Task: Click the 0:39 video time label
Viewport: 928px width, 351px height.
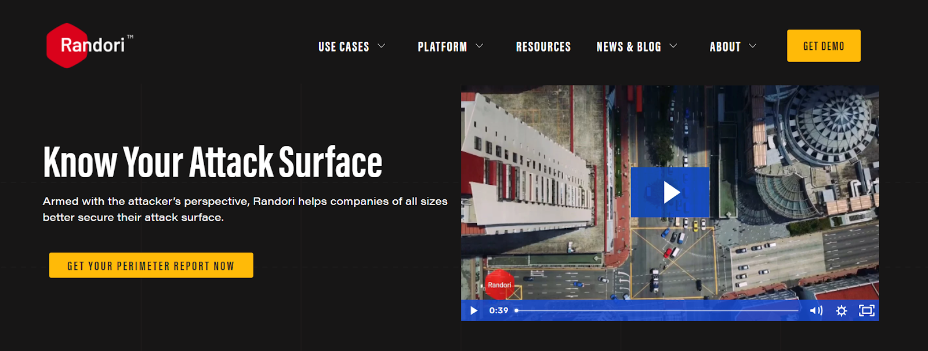Action: click(x=499, y=310)
